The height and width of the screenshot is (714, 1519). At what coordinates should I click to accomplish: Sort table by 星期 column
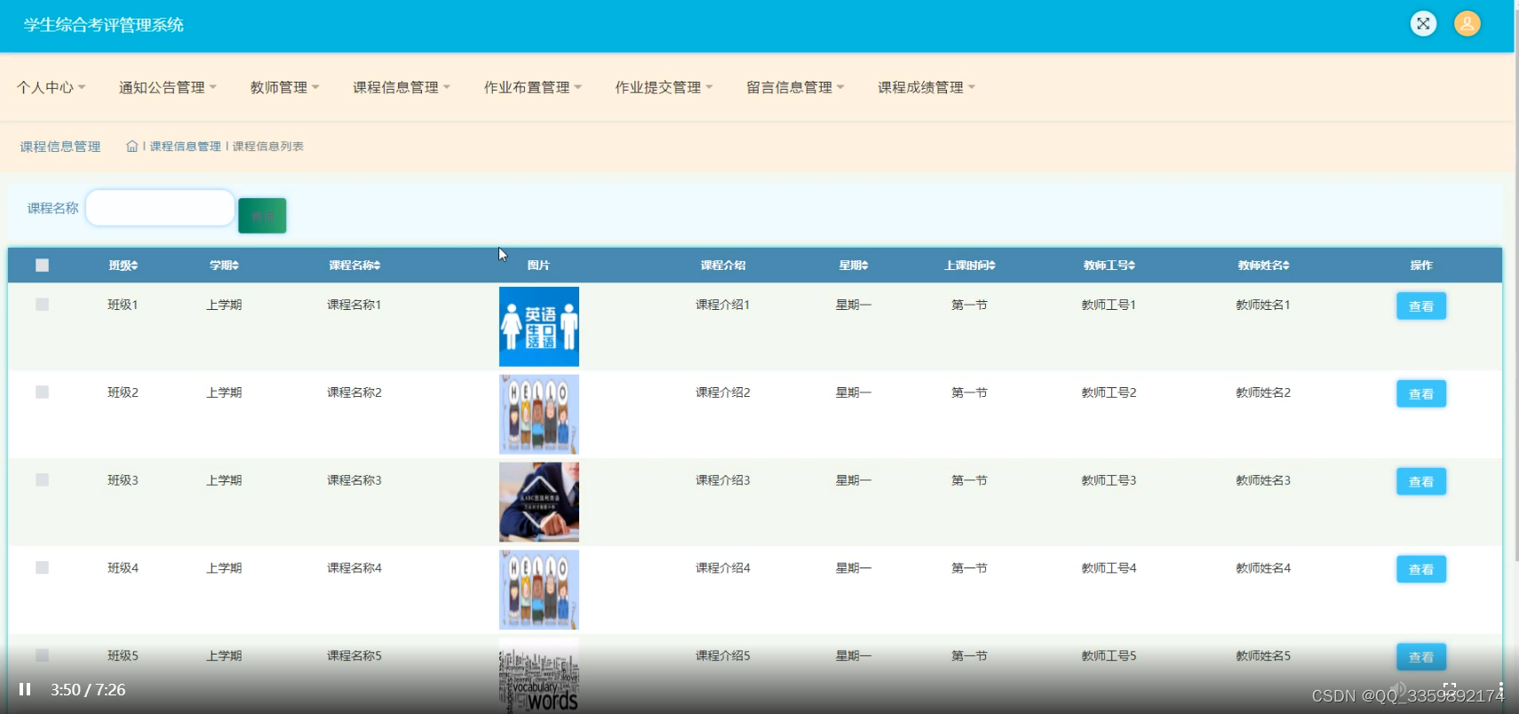click(854, 265)
